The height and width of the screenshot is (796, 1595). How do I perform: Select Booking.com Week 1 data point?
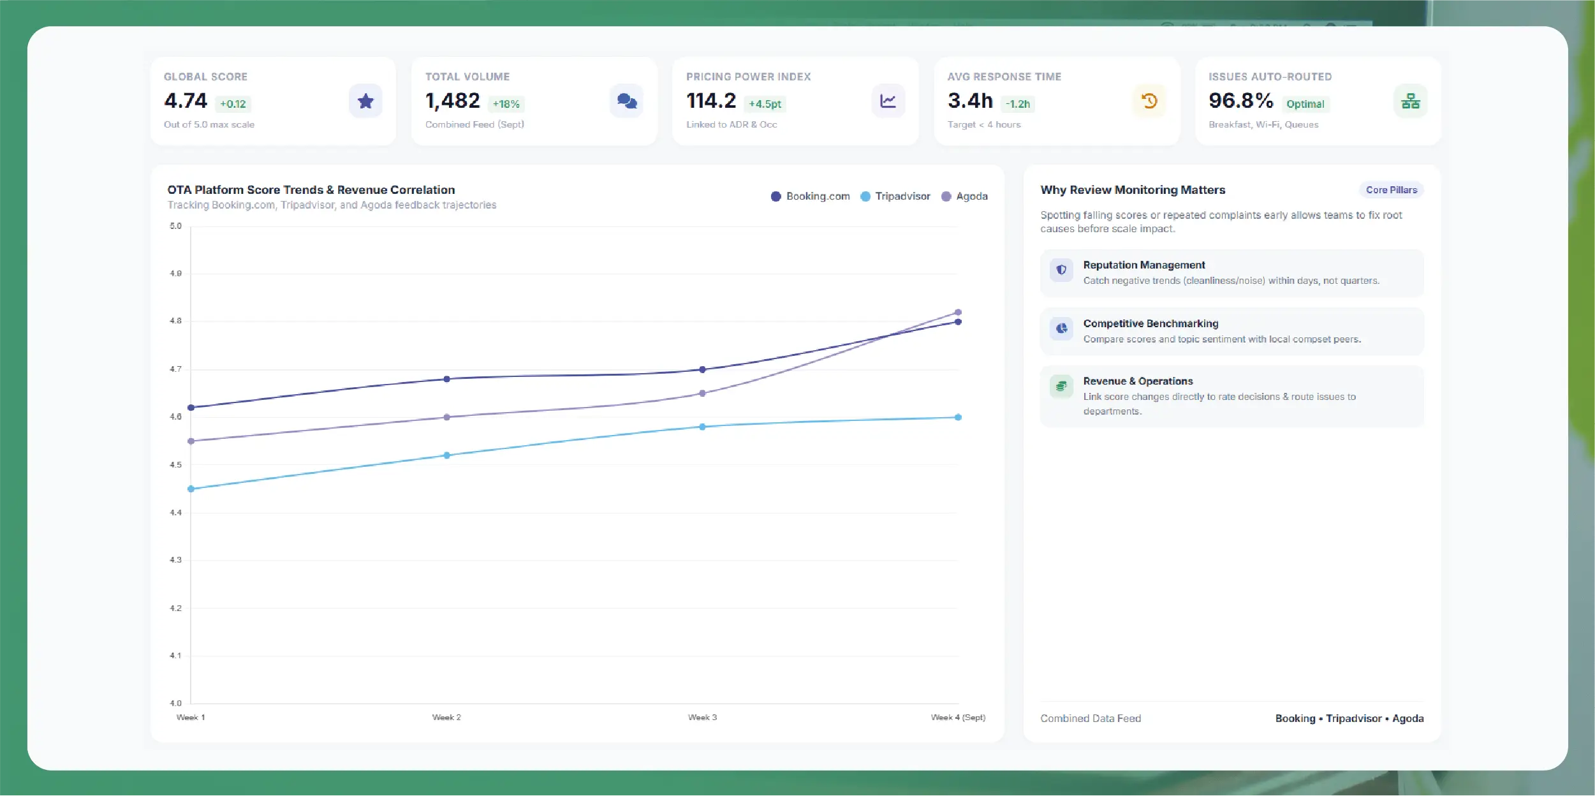191,408
